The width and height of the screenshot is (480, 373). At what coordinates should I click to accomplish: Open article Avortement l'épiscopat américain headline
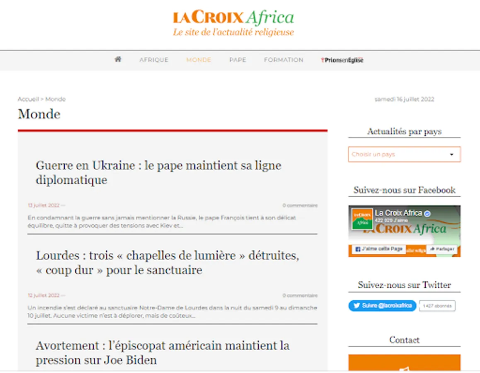[162, 353]
